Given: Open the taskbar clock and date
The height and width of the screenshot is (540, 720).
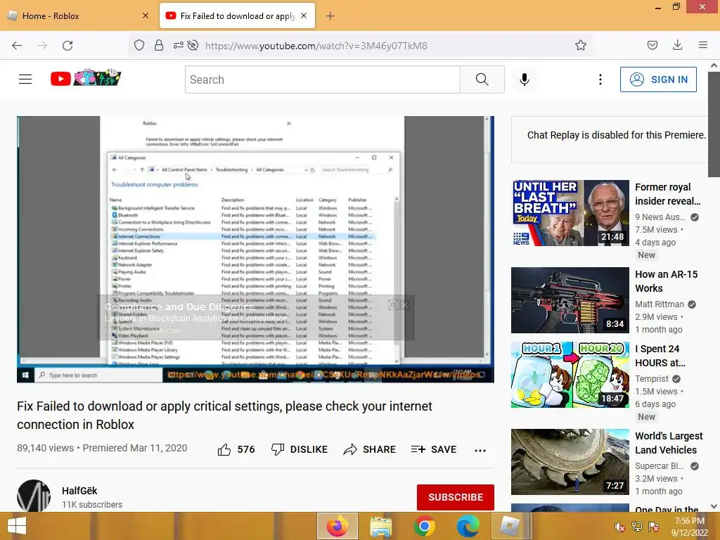Looking at the screenshot, I should coord(689,527).
